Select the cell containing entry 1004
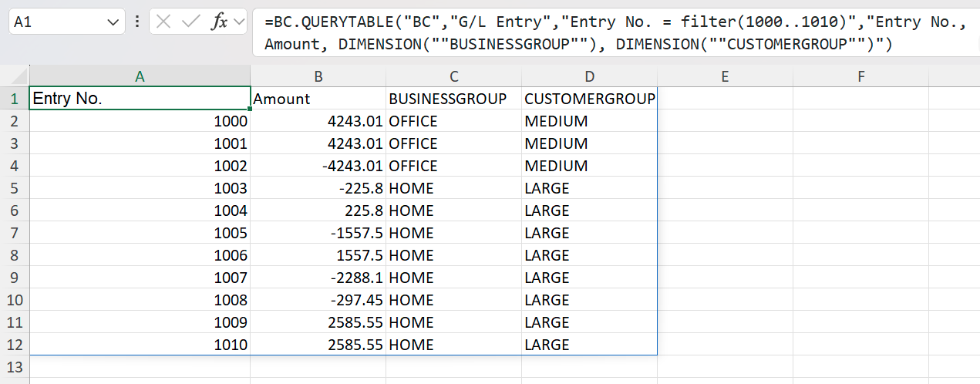The image size is (980, 384). [140, 211]
